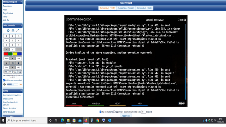226x127 pixels.
Task: Open Timer menu item
Action: click(5, 17)
